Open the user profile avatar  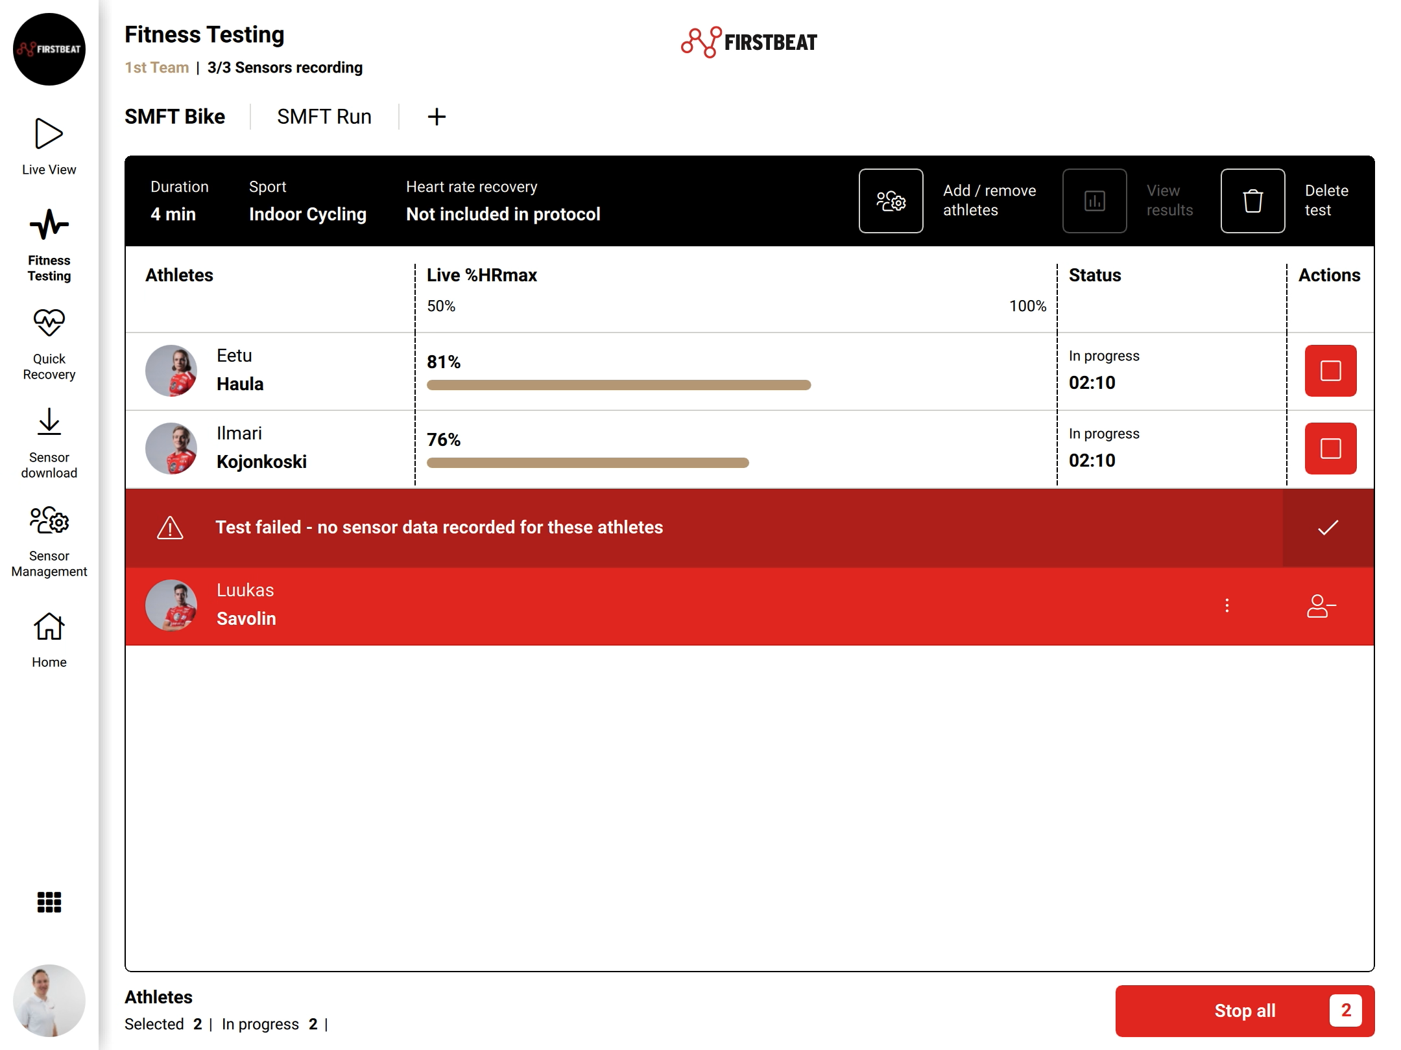click(49, 1001)
